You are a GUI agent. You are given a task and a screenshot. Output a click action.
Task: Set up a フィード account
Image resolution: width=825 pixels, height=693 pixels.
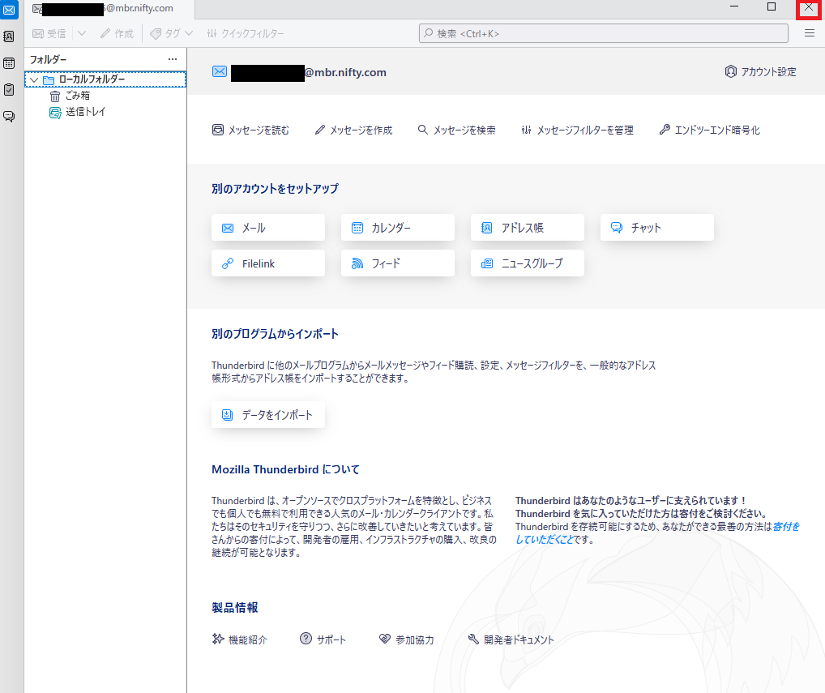coord(397,263)
